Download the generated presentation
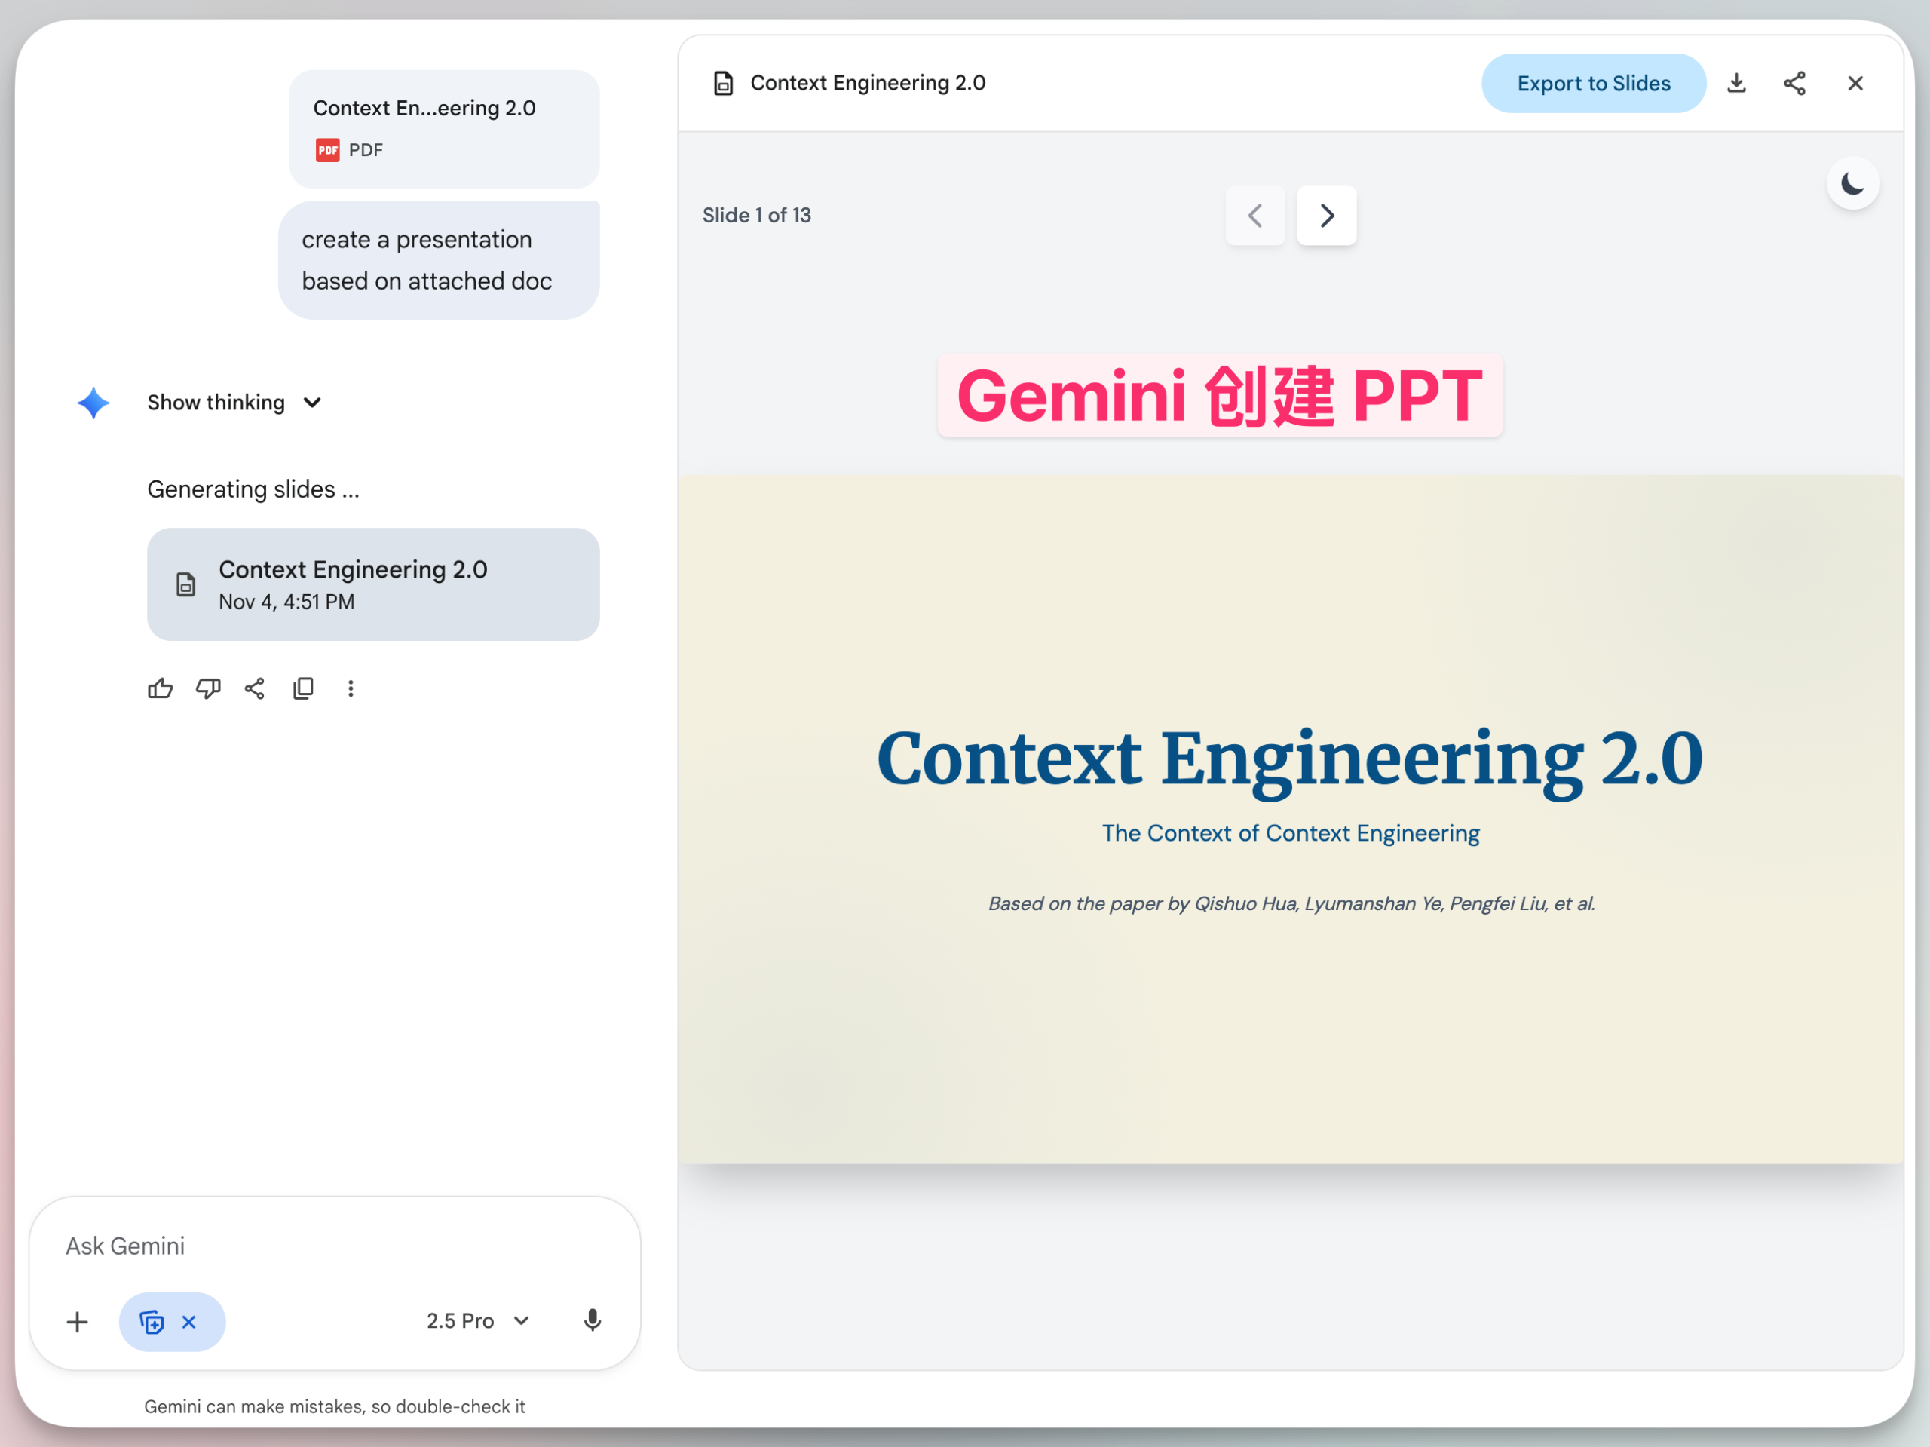The image size is (1930, 1447). tap(1736, 83)
